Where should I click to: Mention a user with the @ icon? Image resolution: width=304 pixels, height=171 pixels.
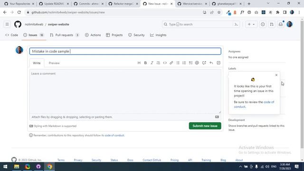(197, 63)
